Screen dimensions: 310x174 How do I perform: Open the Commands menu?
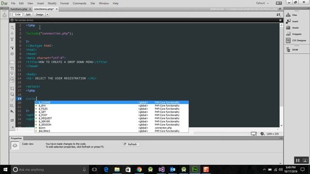click(x=79, y=3)
